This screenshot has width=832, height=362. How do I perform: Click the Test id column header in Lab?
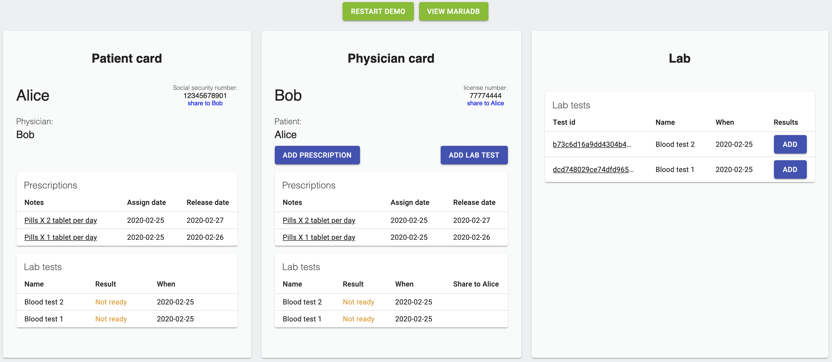564,122
